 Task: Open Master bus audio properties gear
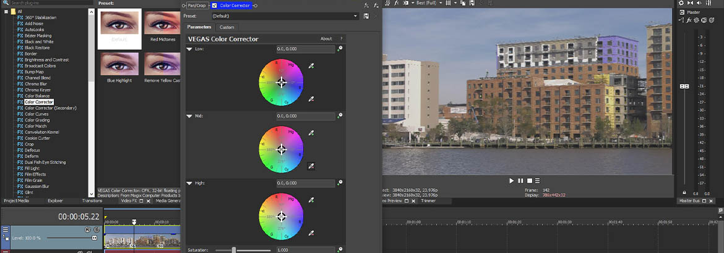[x=681, y=2]
